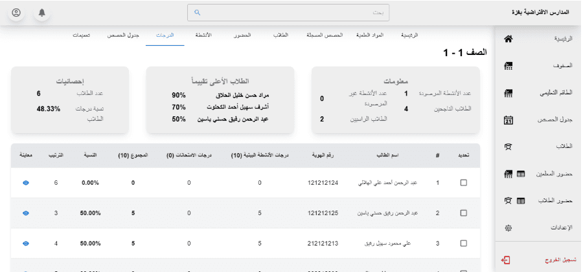The height and width of the screenshot is (272, 583).
Task: Switch to the الحصص المسجلة tab
Action: coord(325,36)
